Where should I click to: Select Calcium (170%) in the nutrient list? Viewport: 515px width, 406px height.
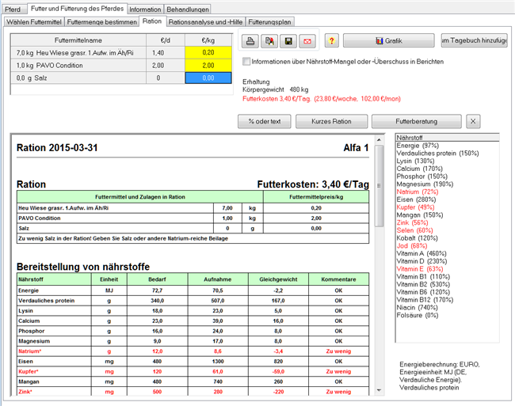(x=419, y=169)
